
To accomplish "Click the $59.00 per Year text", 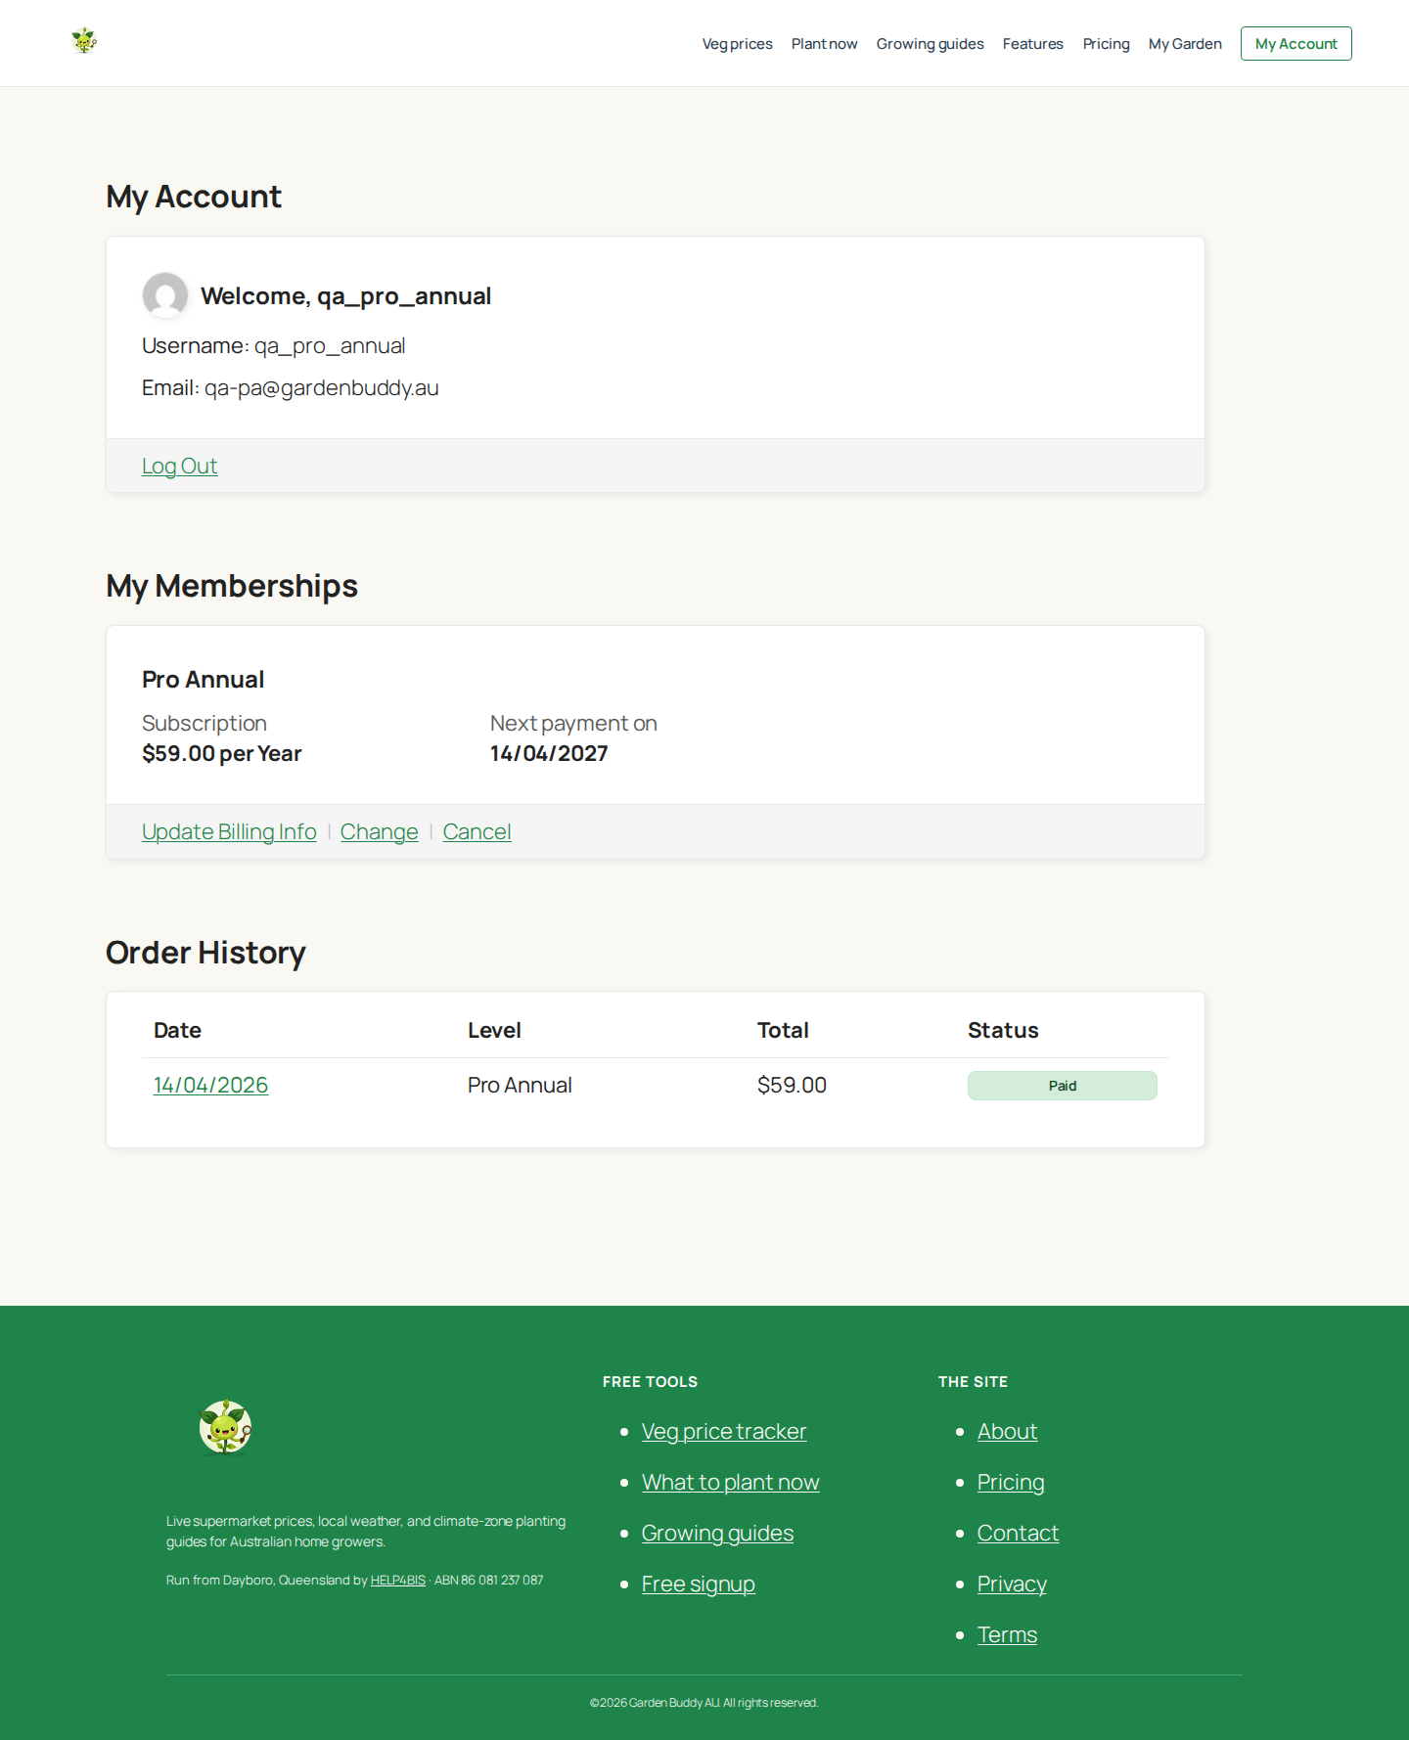I will pyautogui.click(x=221, y=754).
